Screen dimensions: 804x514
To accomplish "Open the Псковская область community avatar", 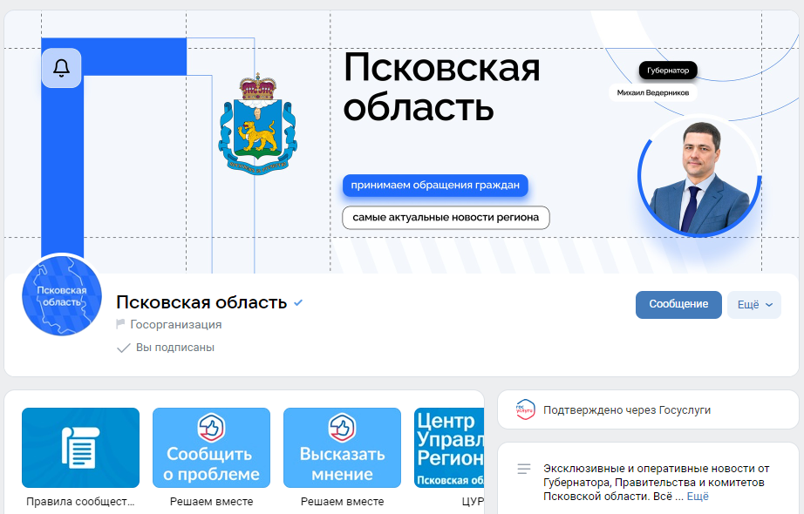I will point(62,297).
